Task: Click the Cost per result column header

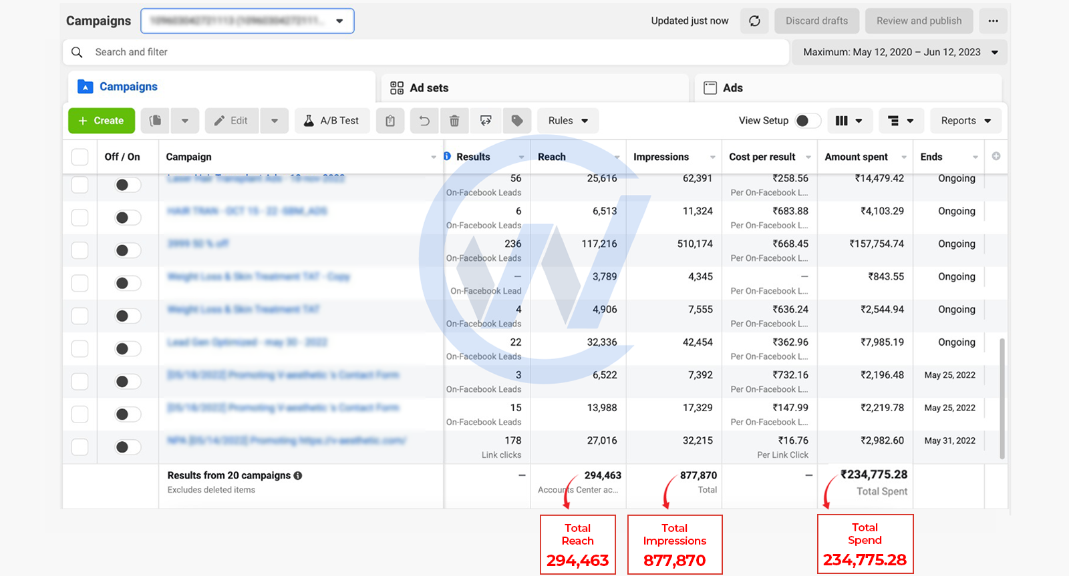Action: click(770, 157)
